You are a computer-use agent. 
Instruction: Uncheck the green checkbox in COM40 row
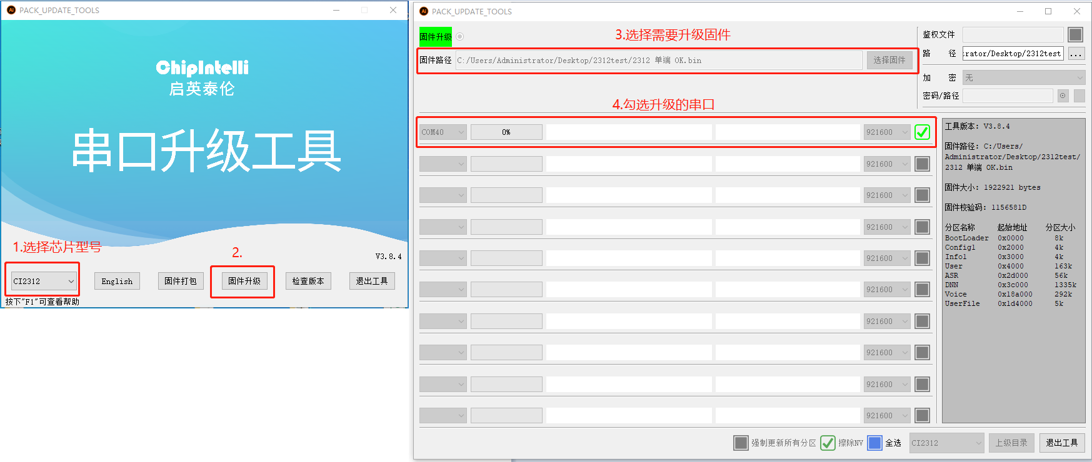click(922, 132)
